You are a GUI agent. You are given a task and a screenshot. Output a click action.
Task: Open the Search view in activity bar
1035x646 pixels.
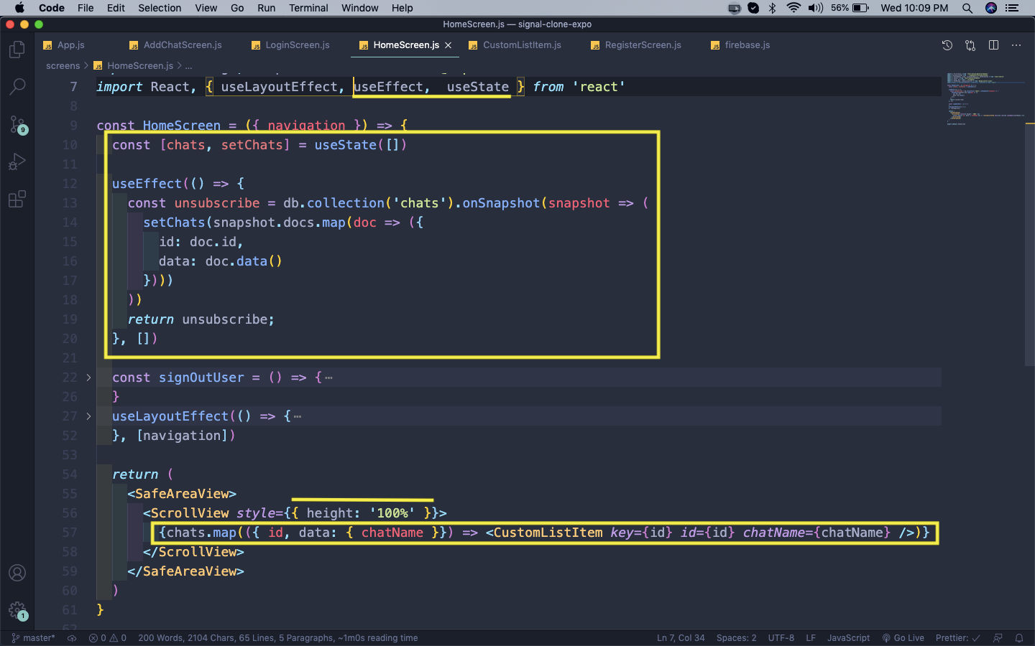point(17,87)
